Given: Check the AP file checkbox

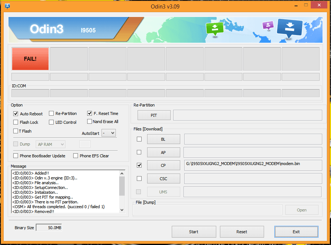Looking at the screenshot, I should (139, 152).
